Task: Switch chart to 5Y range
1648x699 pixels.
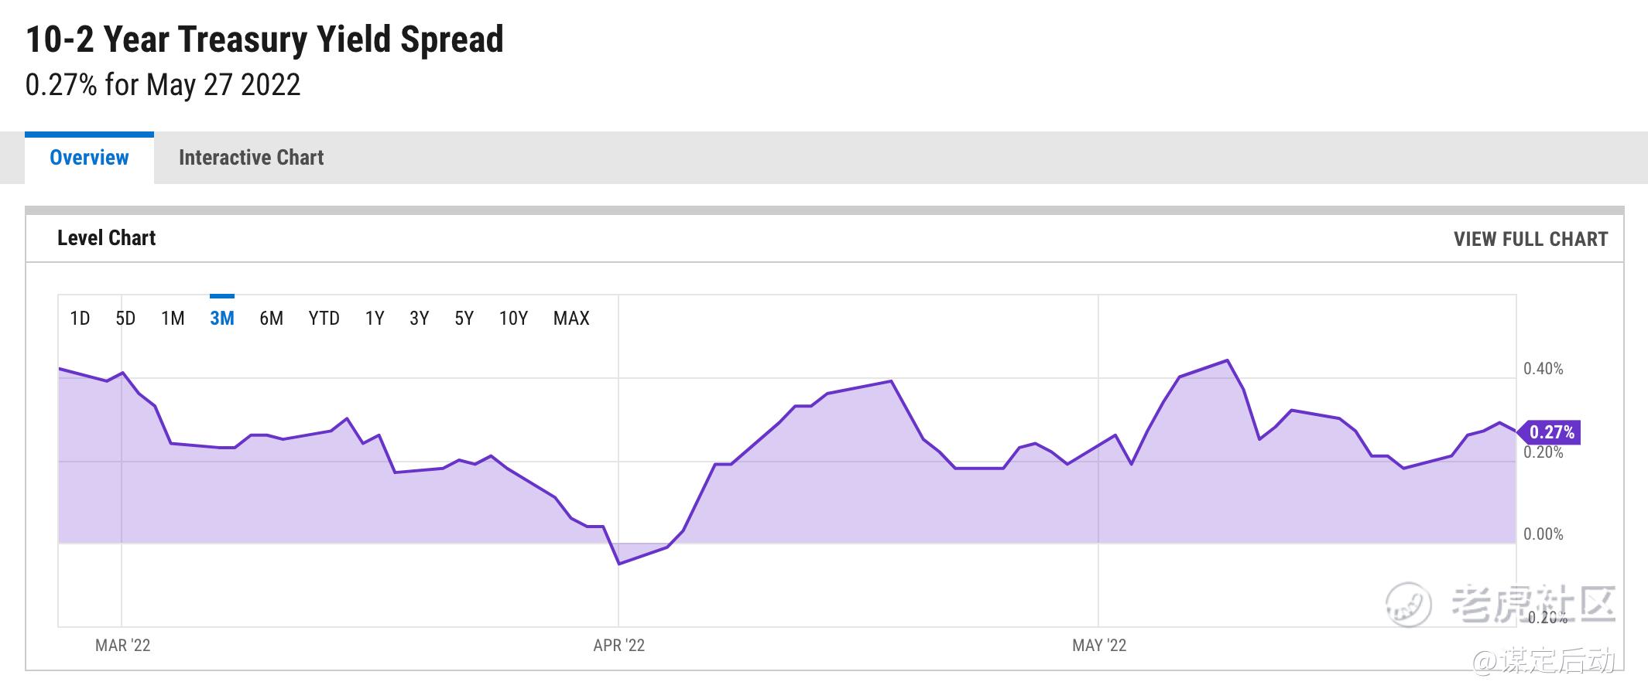Action: [x=464, y=319]
